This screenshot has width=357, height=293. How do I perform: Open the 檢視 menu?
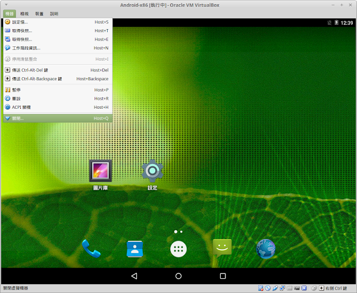click(24, 14)
